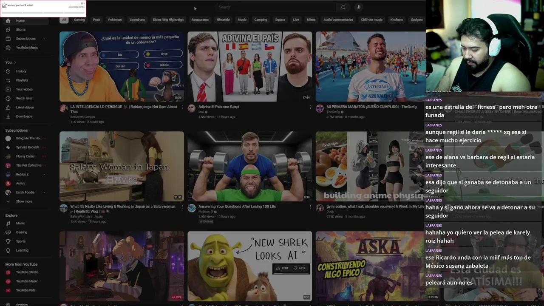
Task: Select the Audio commentaries chip
Action: (338, 20)
